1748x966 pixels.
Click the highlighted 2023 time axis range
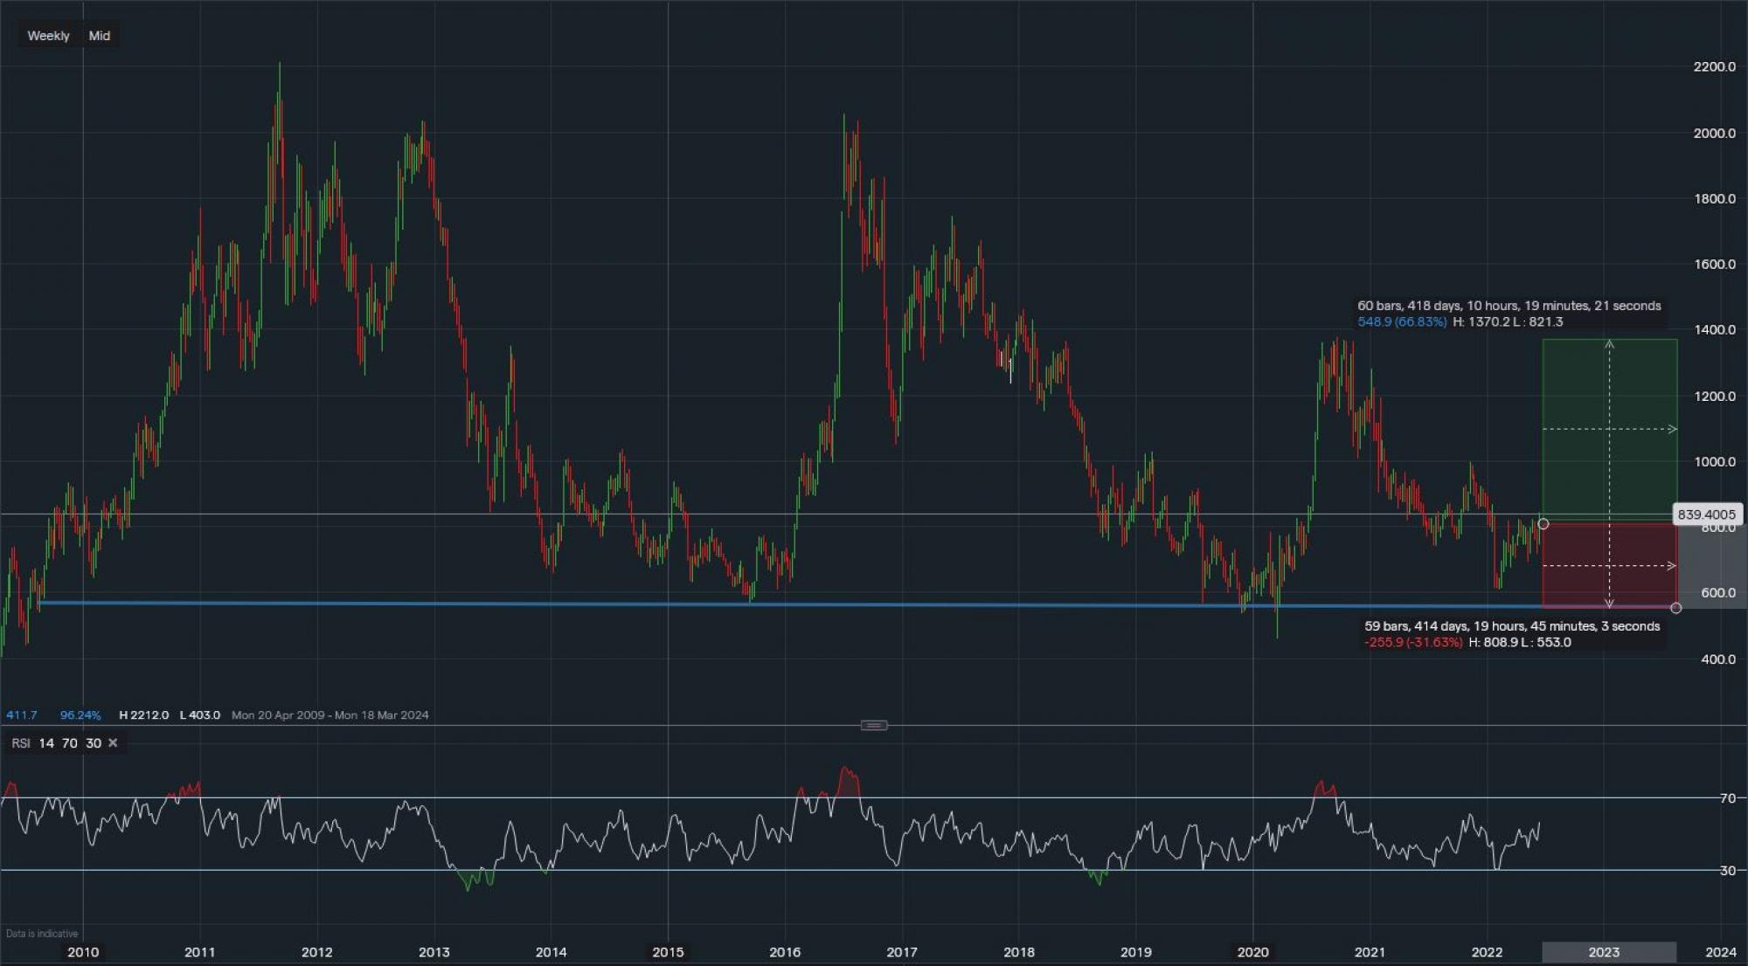click(1608, 952)
